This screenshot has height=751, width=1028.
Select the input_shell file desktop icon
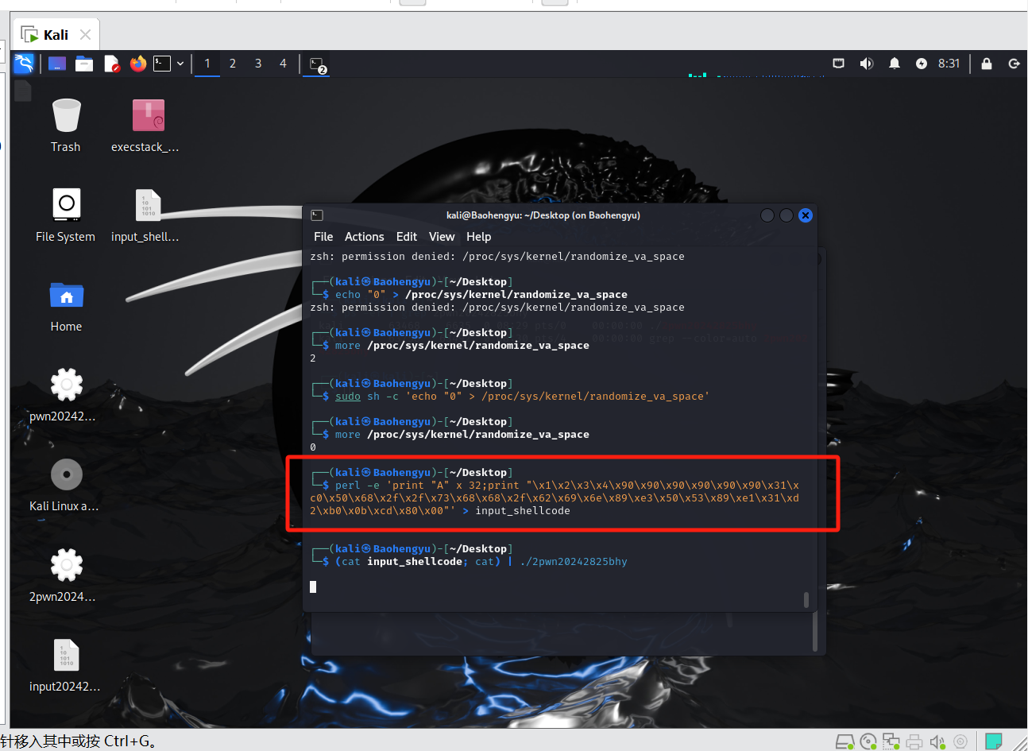tap(147, 215)
